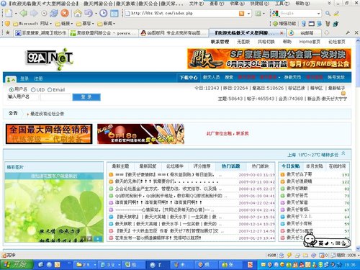Click the highlighter pen icon
The height and width of the screenshot is (270, 360).
336,14
